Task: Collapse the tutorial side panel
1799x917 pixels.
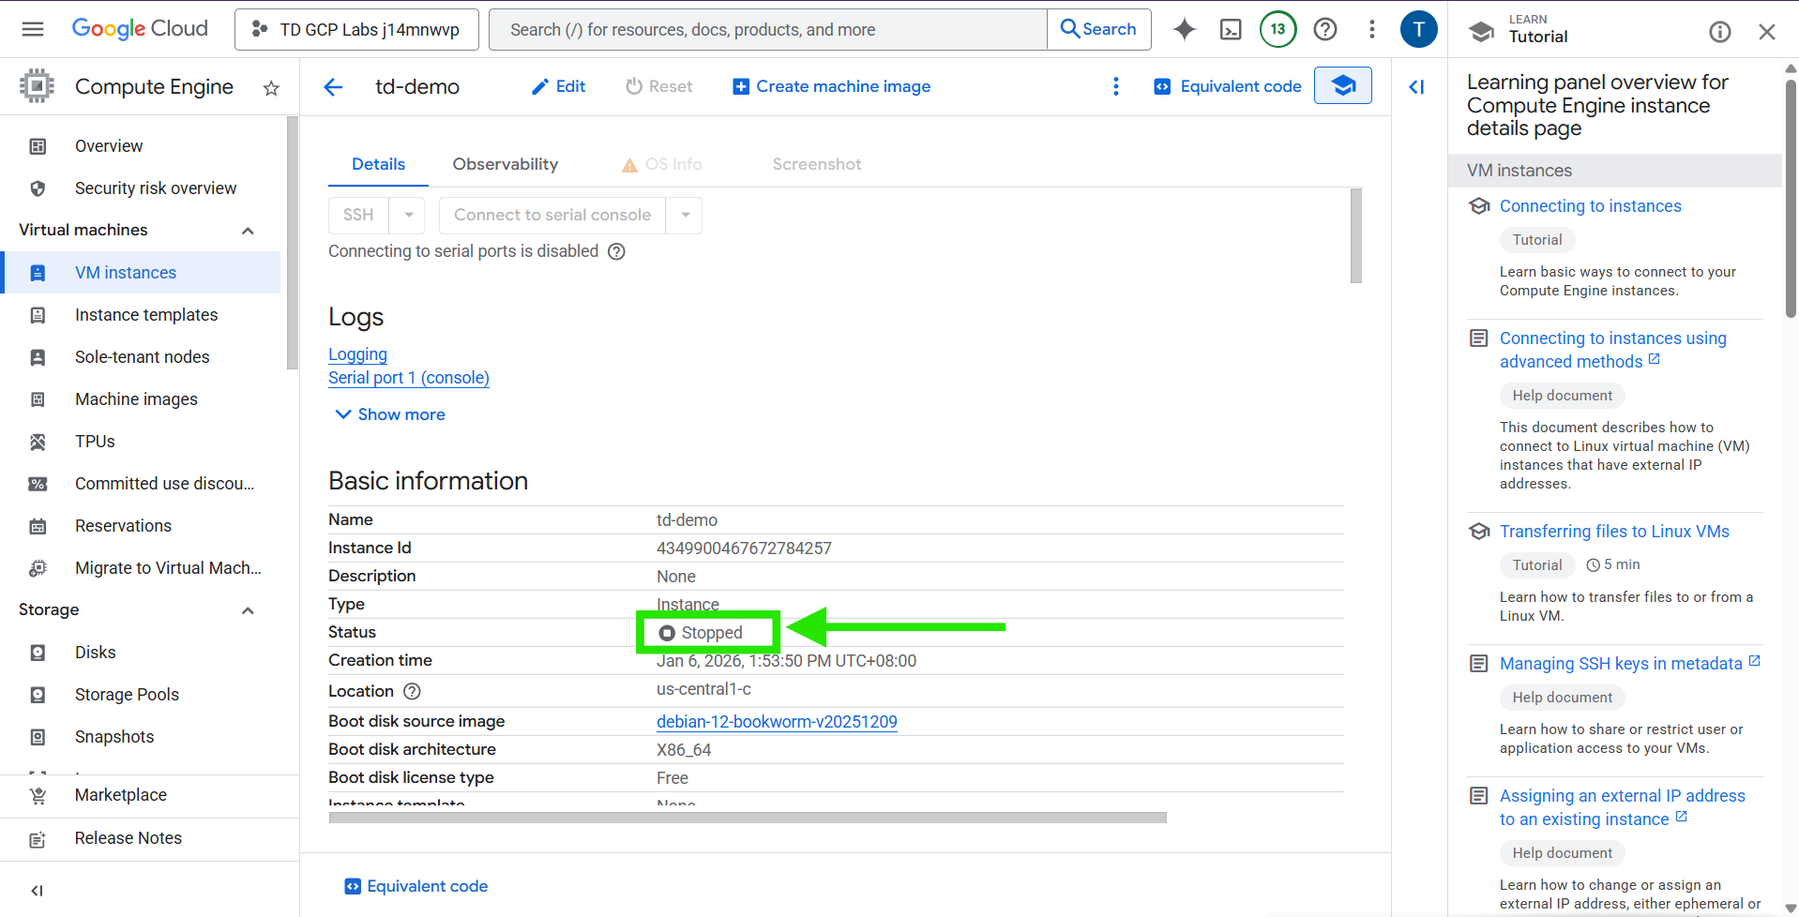Action: pos(1416,87)
